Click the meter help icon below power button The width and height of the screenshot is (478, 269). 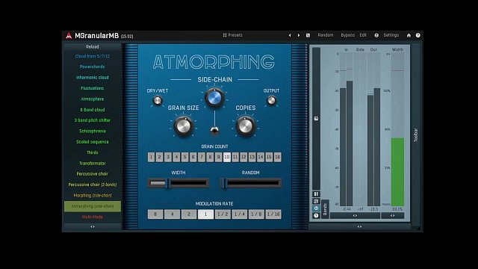(x=316, y=216)
